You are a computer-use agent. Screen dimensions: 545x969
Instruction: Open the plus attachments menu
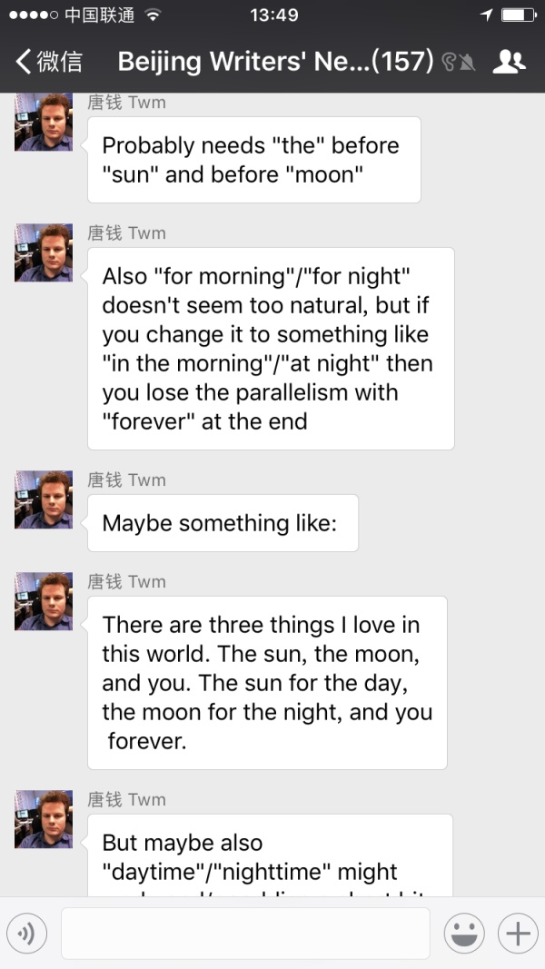(x=517, y=934)
